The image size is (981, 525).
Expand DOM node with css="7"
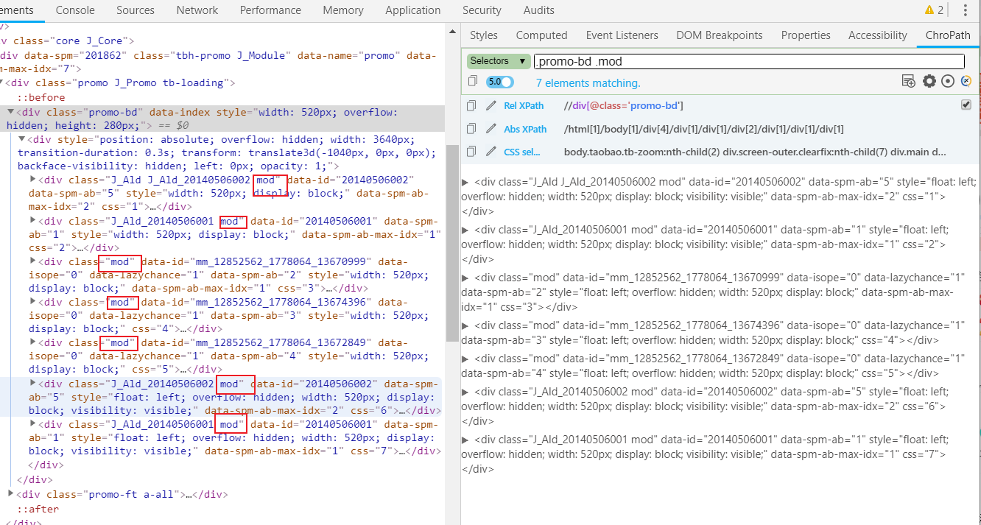32,424
